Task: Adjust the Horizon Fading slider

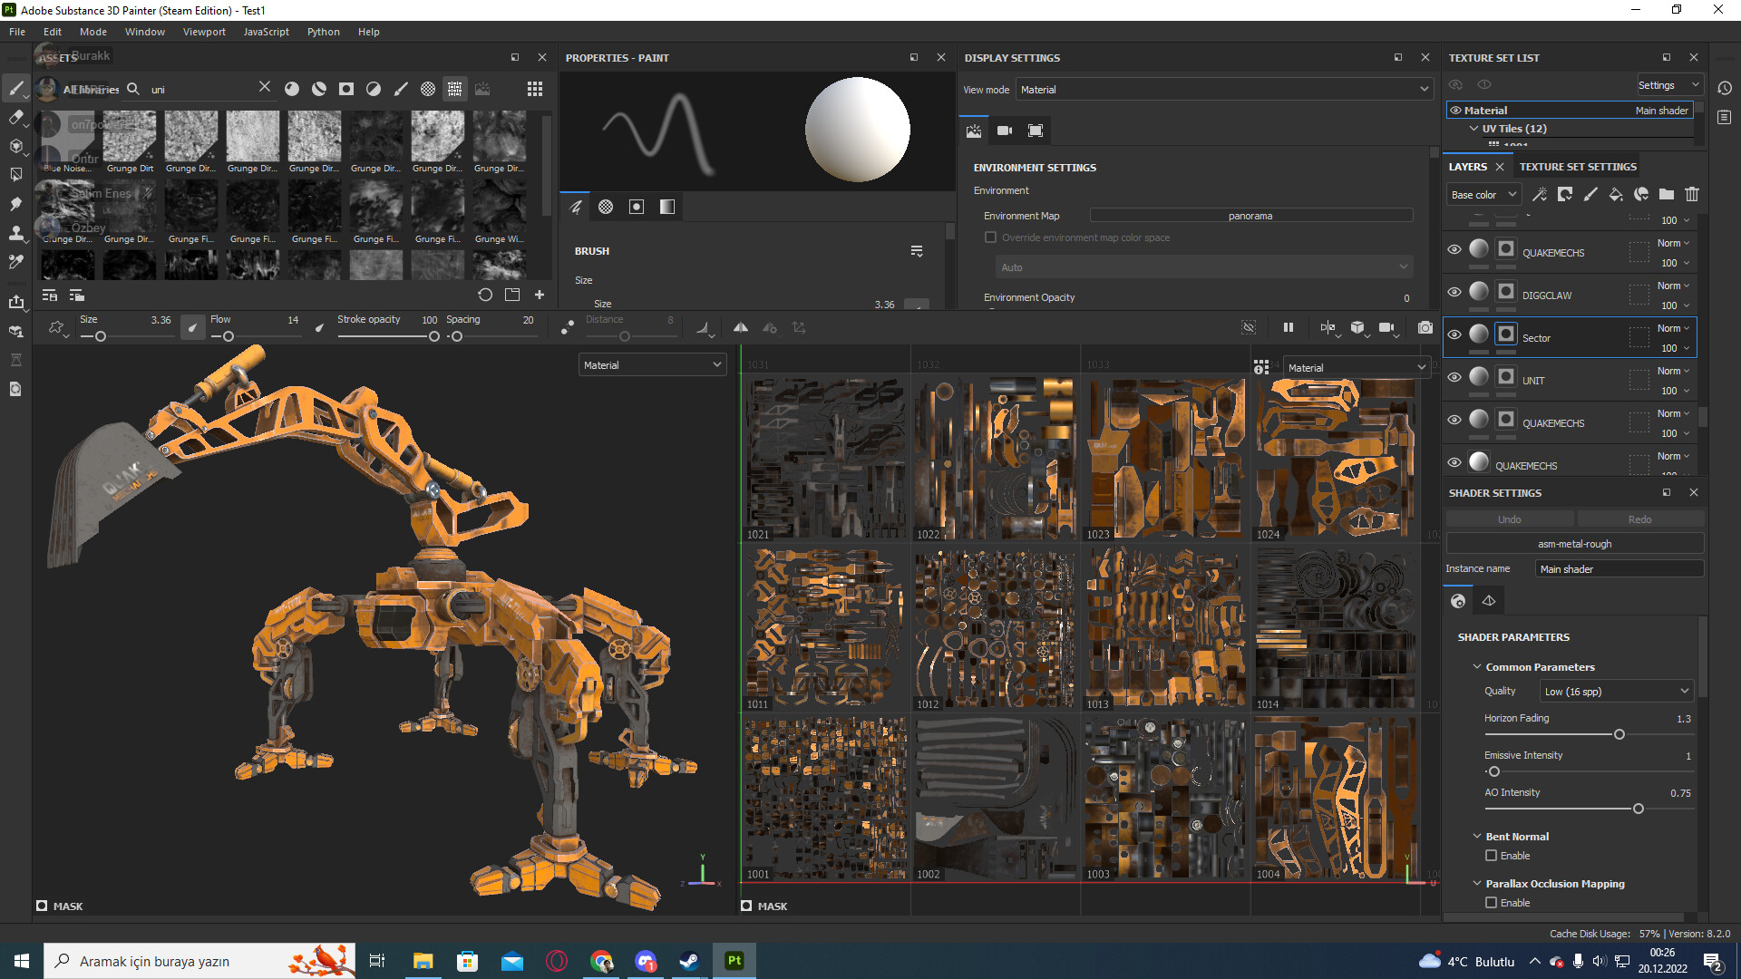Action: (x=1619, y=734)
